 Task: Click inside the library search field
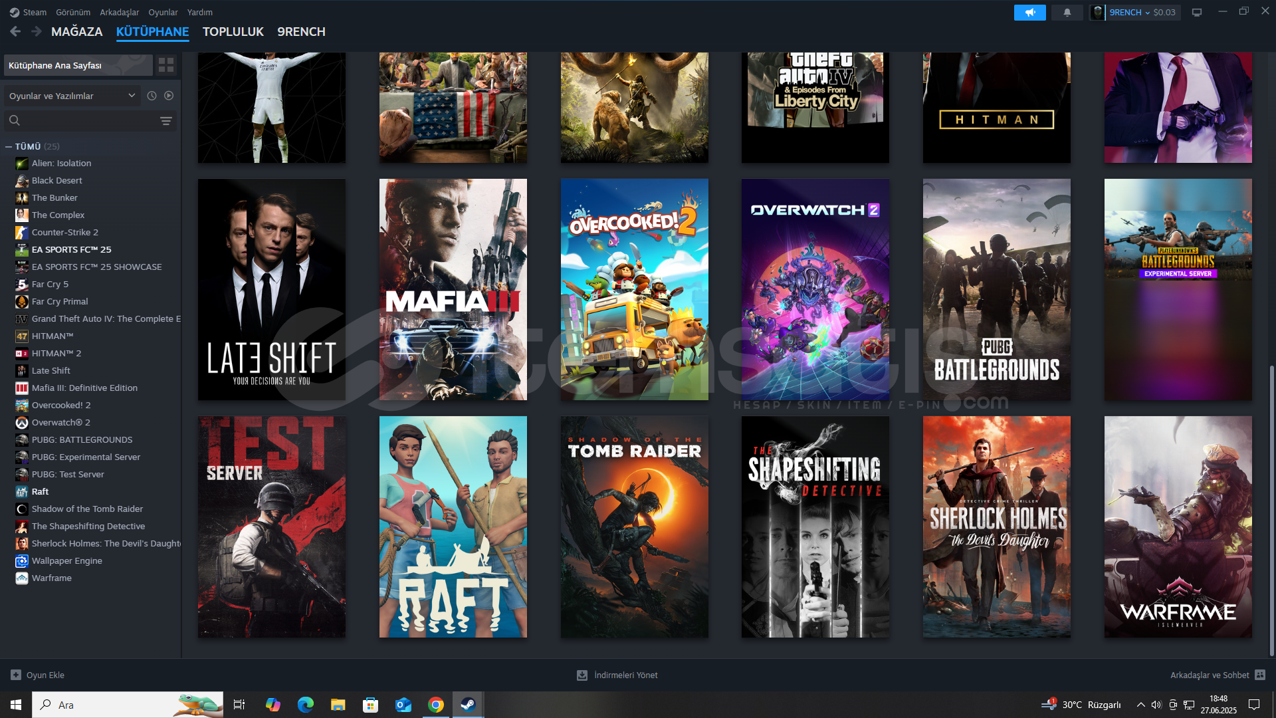(90, 120)
